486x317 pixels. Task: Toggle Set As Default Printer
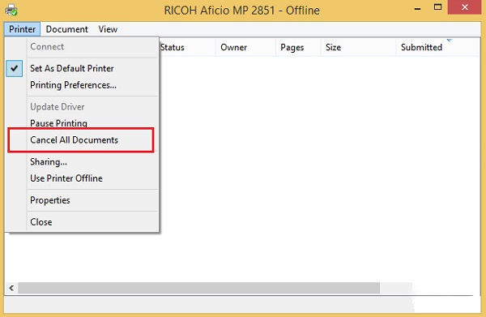pyautogui.click(x=83, y=68)
